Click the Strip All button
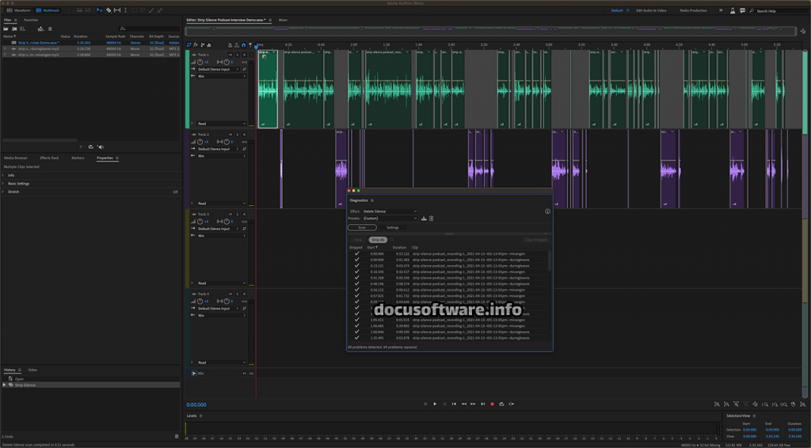This screenshot has width=811, height=448. point(378,240)
